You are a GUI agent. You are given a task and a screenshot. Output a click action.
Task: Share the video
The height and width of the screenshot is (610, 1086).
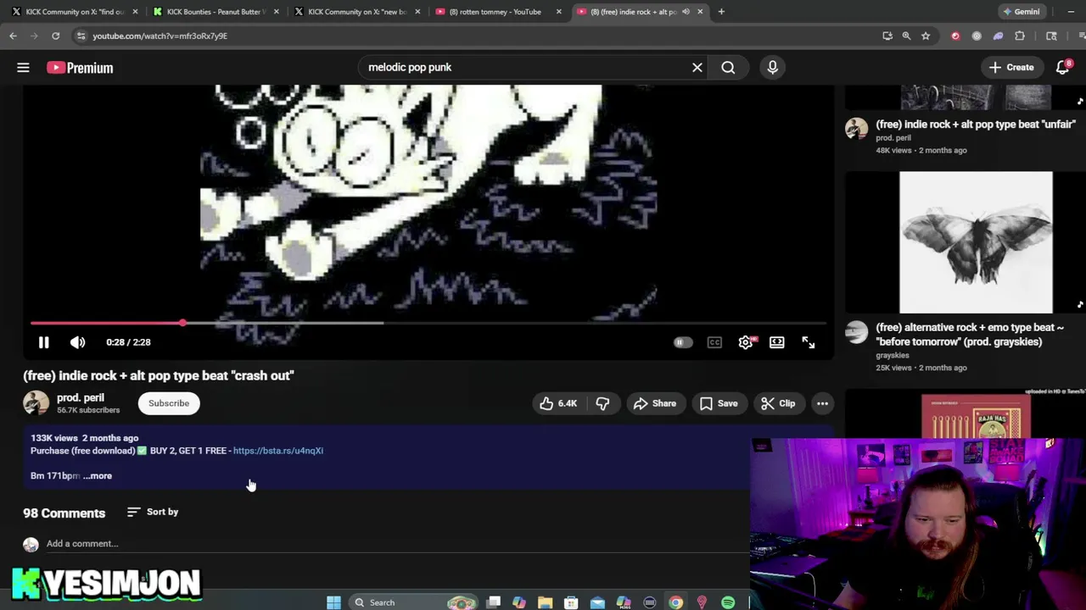tap(654, 403)
